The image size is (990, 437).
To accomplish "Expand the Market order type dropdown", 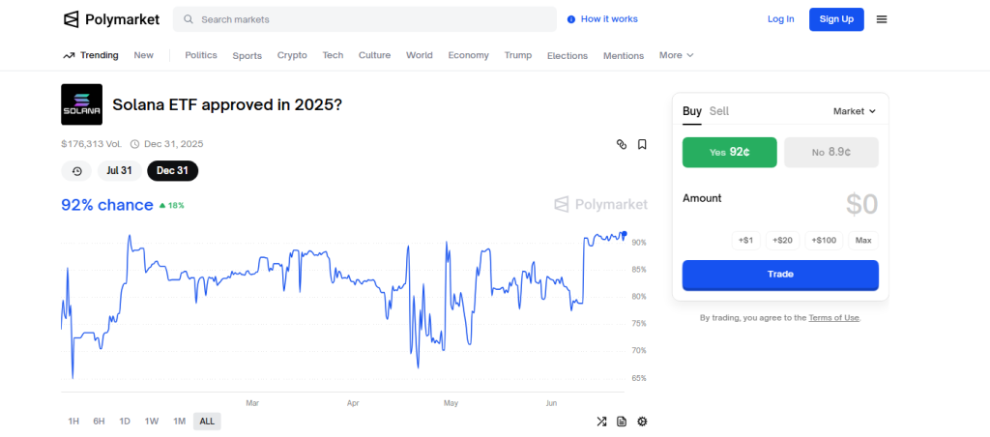I will (854, 111).
